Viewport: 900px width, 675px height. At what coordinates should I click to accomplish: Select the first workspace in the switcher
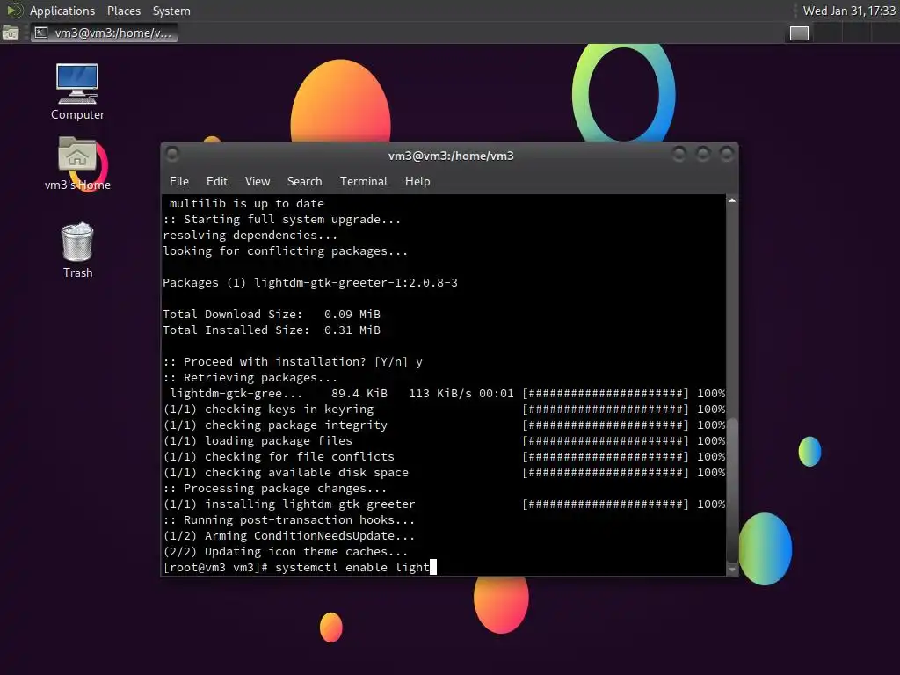[x=799, y=33]
